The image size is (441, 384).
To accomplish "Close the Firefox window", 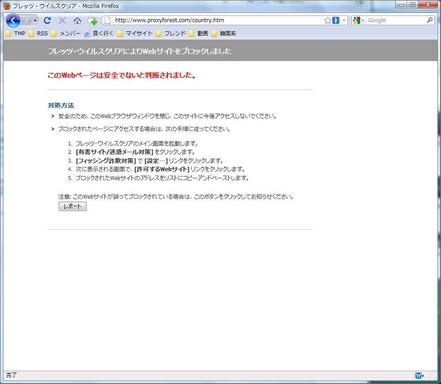I will point(428,5).
